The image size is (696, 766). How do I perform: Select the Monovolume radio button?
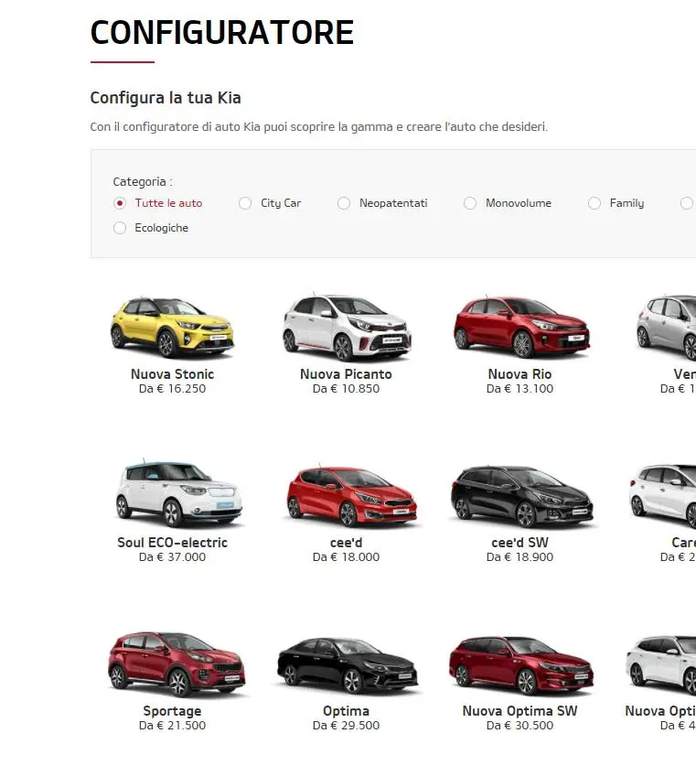click(x=470, y=203)
